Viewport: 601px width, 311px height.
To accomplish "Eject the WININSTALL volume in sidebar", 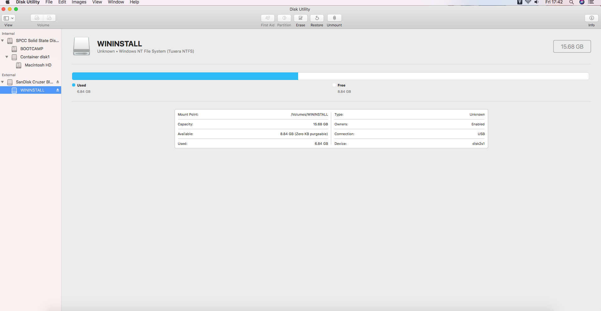I will pyautogui.click(x=58, y=90).
